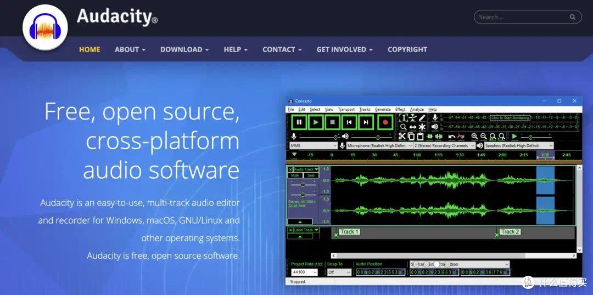The image size is (593, 295).
Task: Close the Label Track with its X
Action: tap(290, 230)
